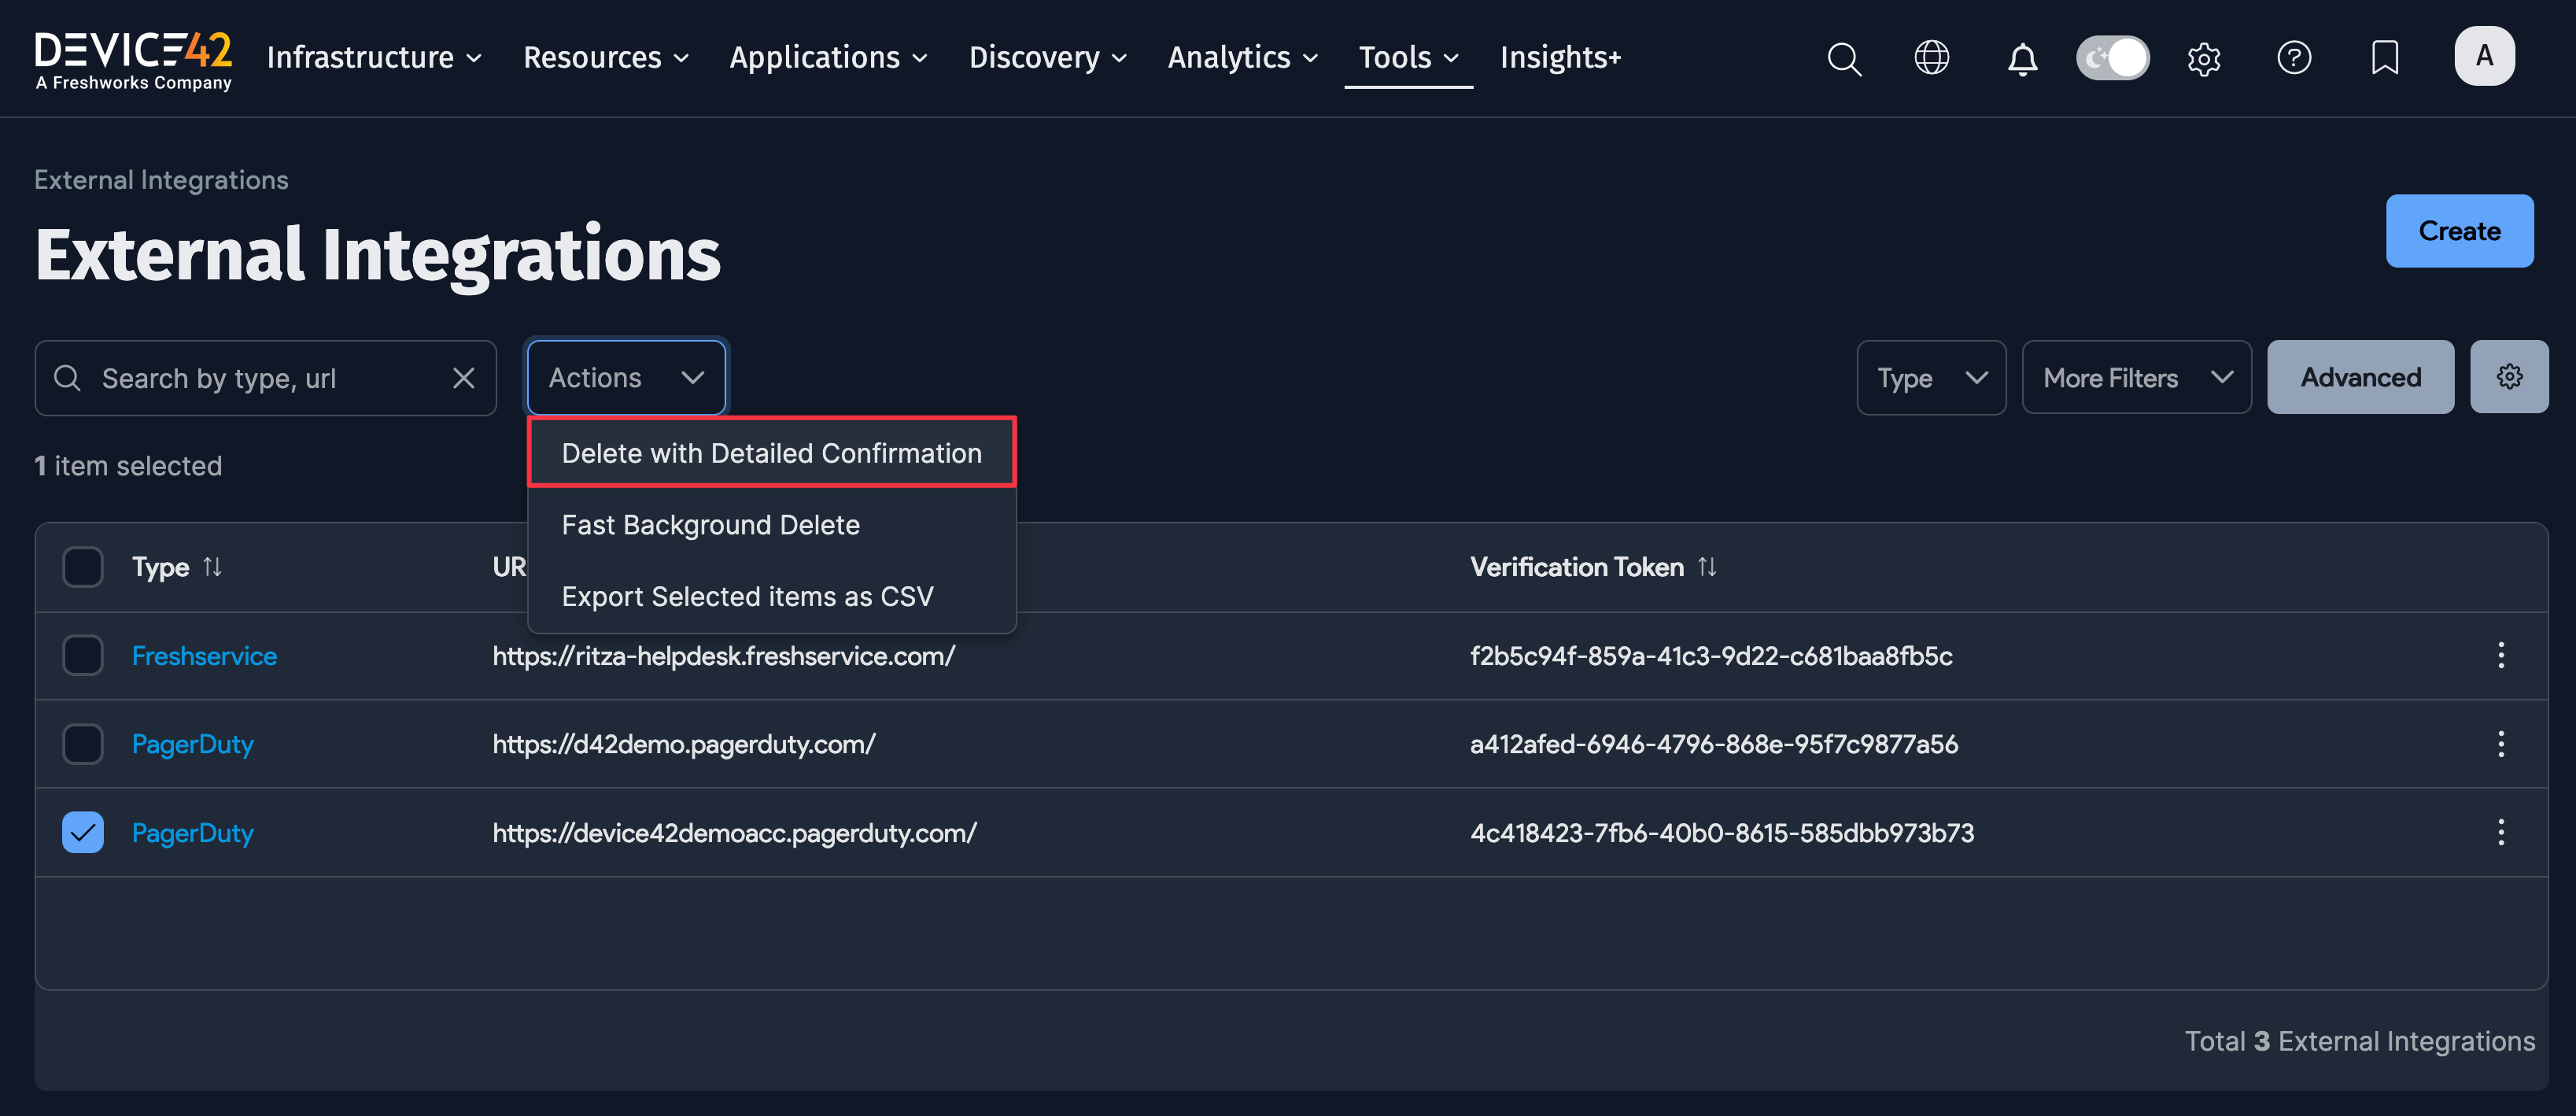Uncheck the selected PagerDuty row
The height and width of the screenshot is (1116, 2576).
(x=83, y=831)
